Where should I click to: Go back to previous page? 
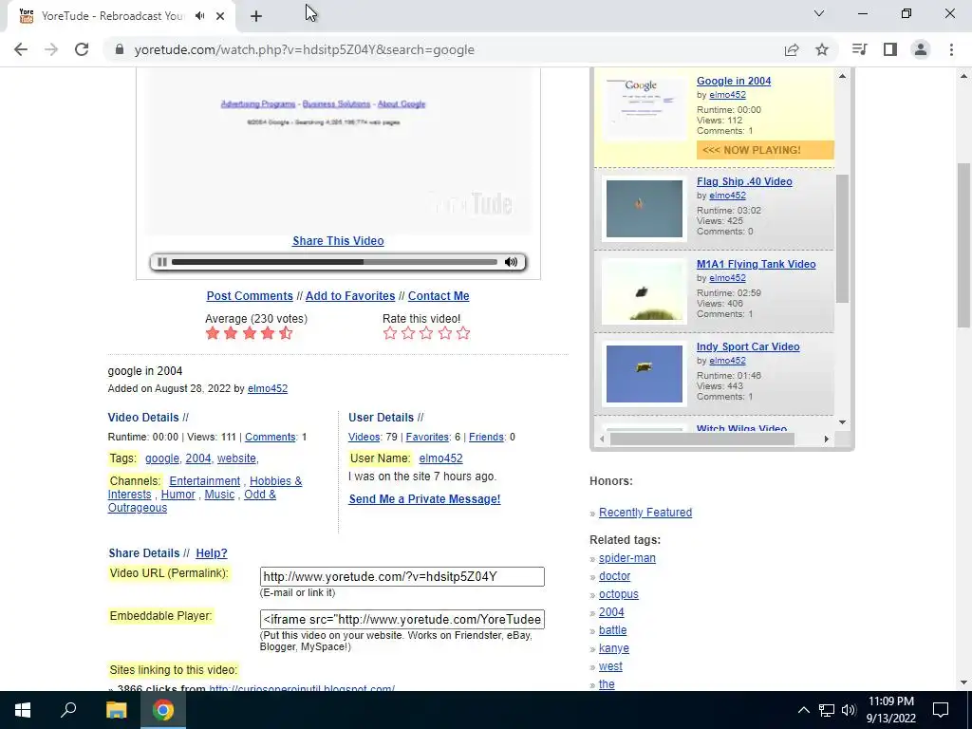pos(21,49)
